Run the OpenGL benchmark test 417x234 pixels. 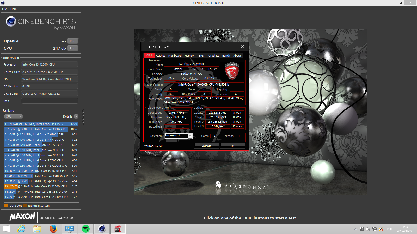point(73,41)
